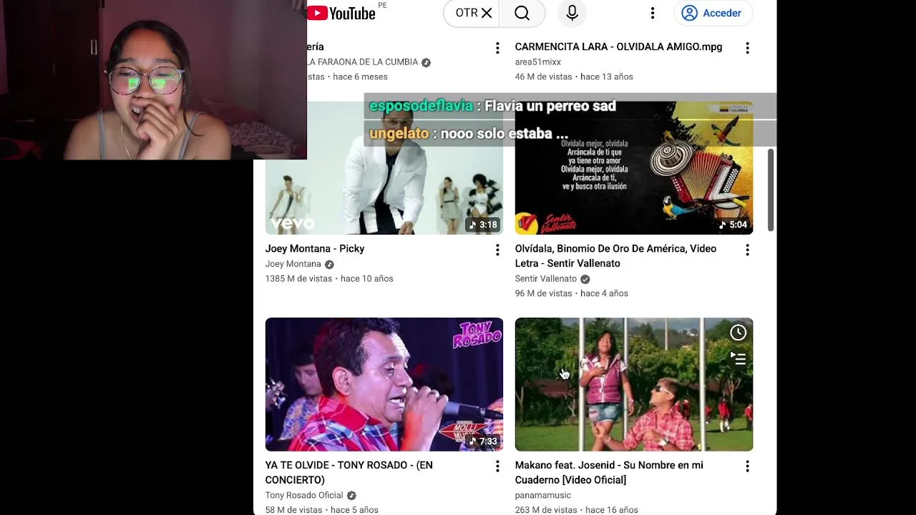Open options for Olvídala Binomio De Oro video
The width and height of the screenshot is (916, 515).
pyautogui.click(x=747, y=250)
